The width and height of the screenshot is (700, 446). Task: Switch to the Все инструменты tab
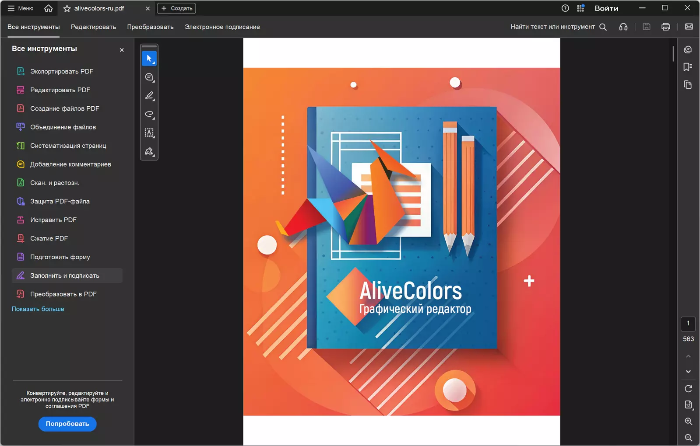pos(34,27)
